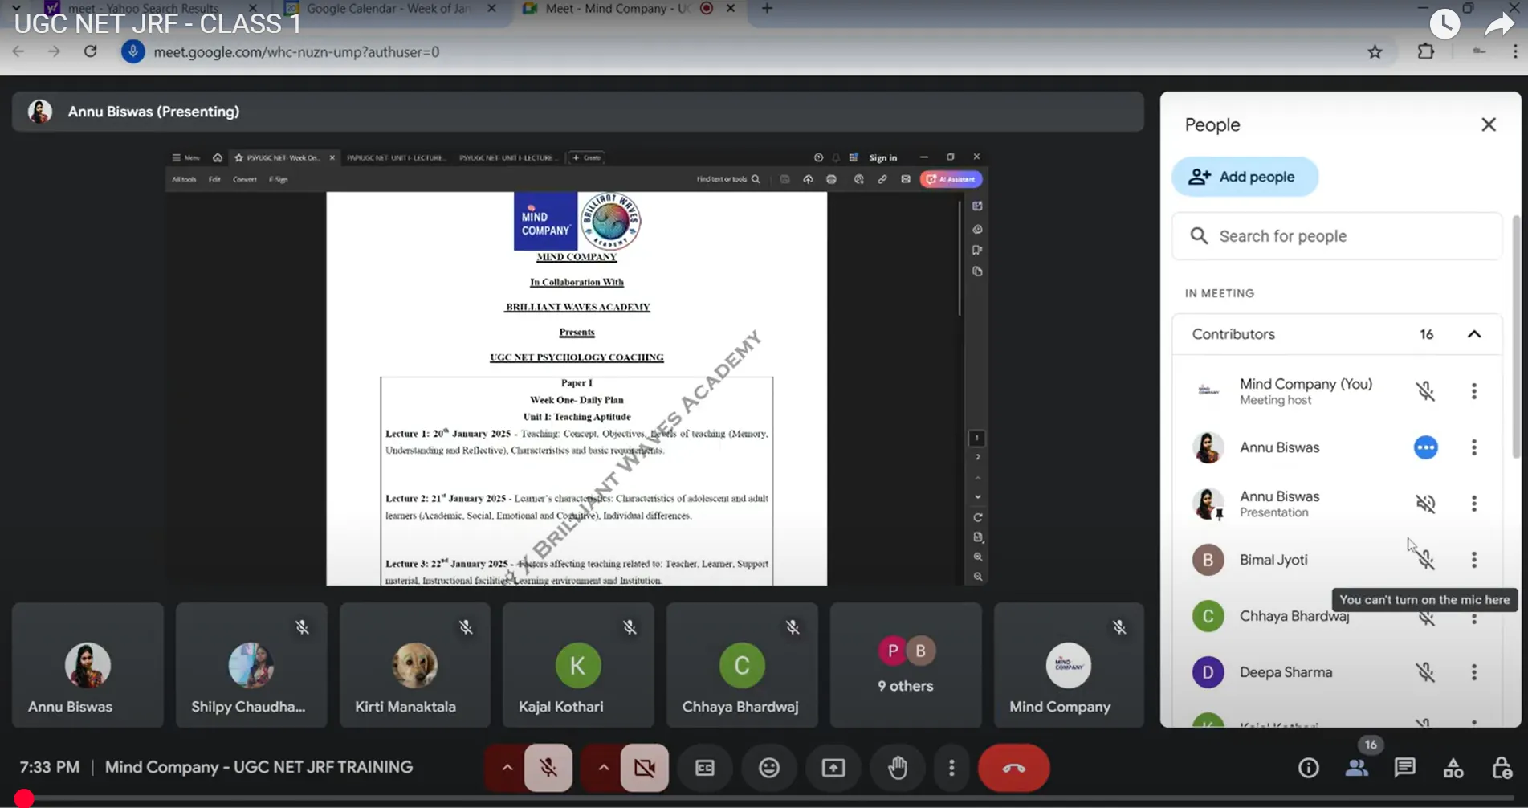Click the zoom in icon in PDF sidebar

[x=977, y=557]
